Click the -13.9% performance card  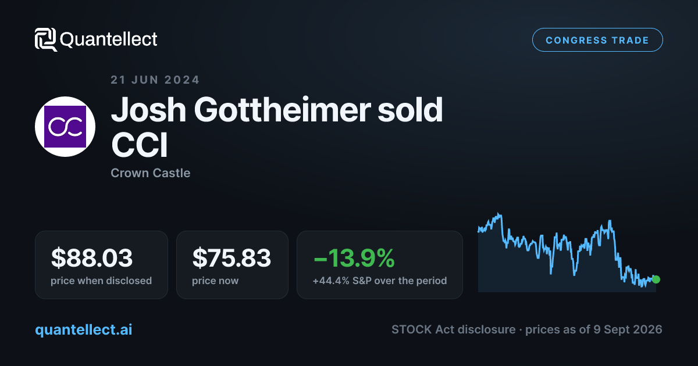[380, 265]
